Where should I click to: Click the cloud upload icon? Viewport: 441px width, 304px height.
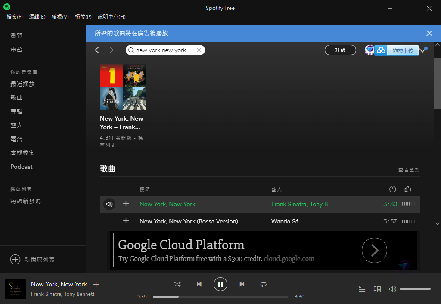click(381, 50)
